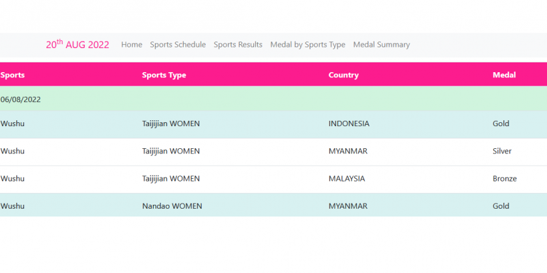Click the Nandao WOMEN sports type cell
Screen dimensions: 547x273
(x=172, y=206)
